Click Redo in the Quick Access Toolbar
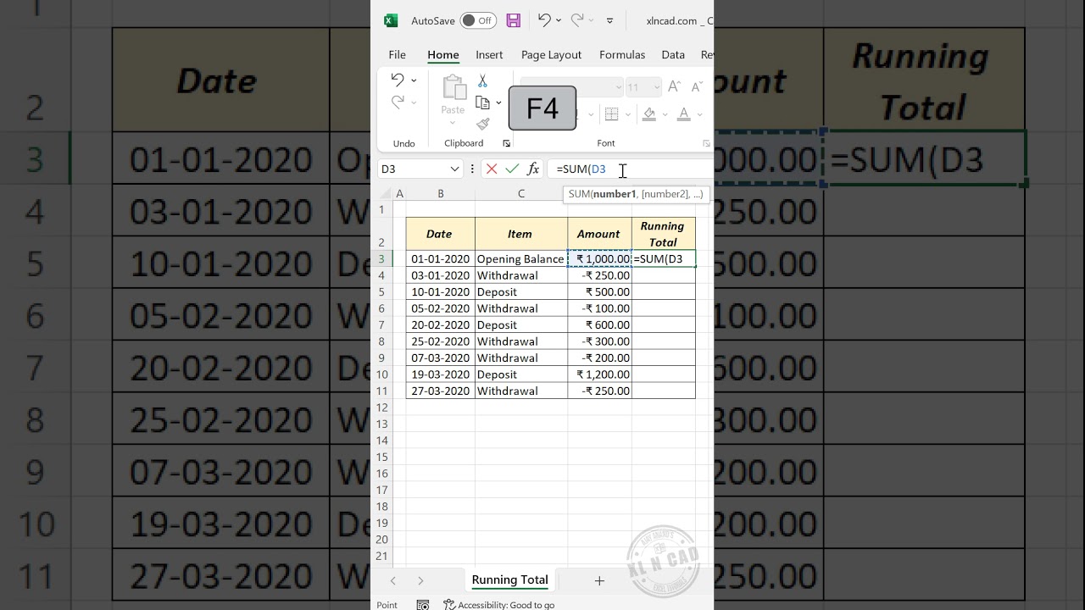Image resolution: width=1085 pixels, height=610 pixels. coord(577,20)
